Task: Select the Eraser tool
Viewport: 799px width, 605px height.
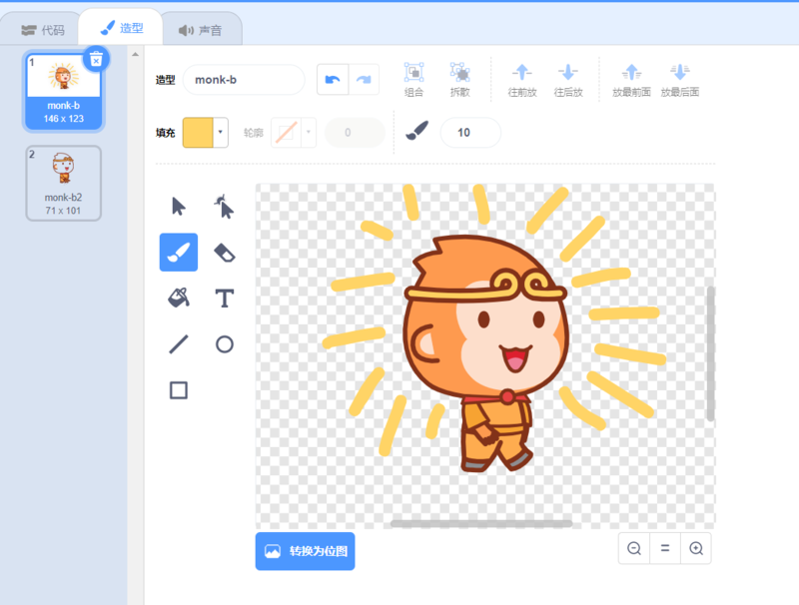Action: 224,253
